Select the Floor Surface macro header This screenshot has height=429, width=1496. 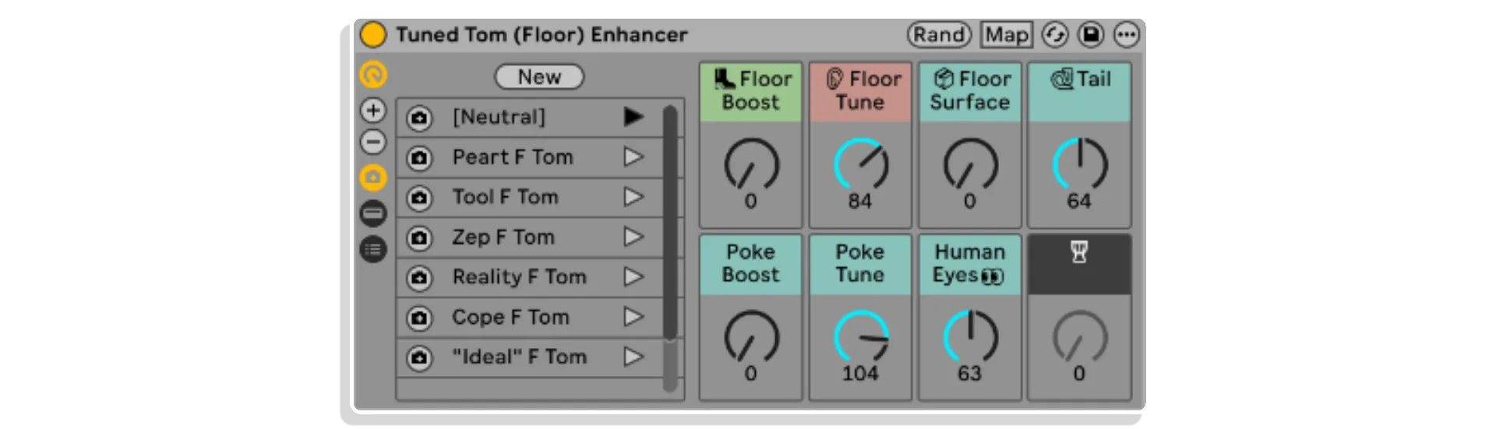coord(970,92)
